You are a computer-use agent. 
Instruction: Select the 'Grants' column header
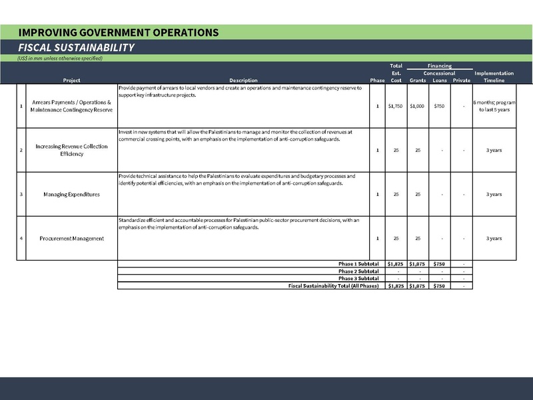pos(418,81)
